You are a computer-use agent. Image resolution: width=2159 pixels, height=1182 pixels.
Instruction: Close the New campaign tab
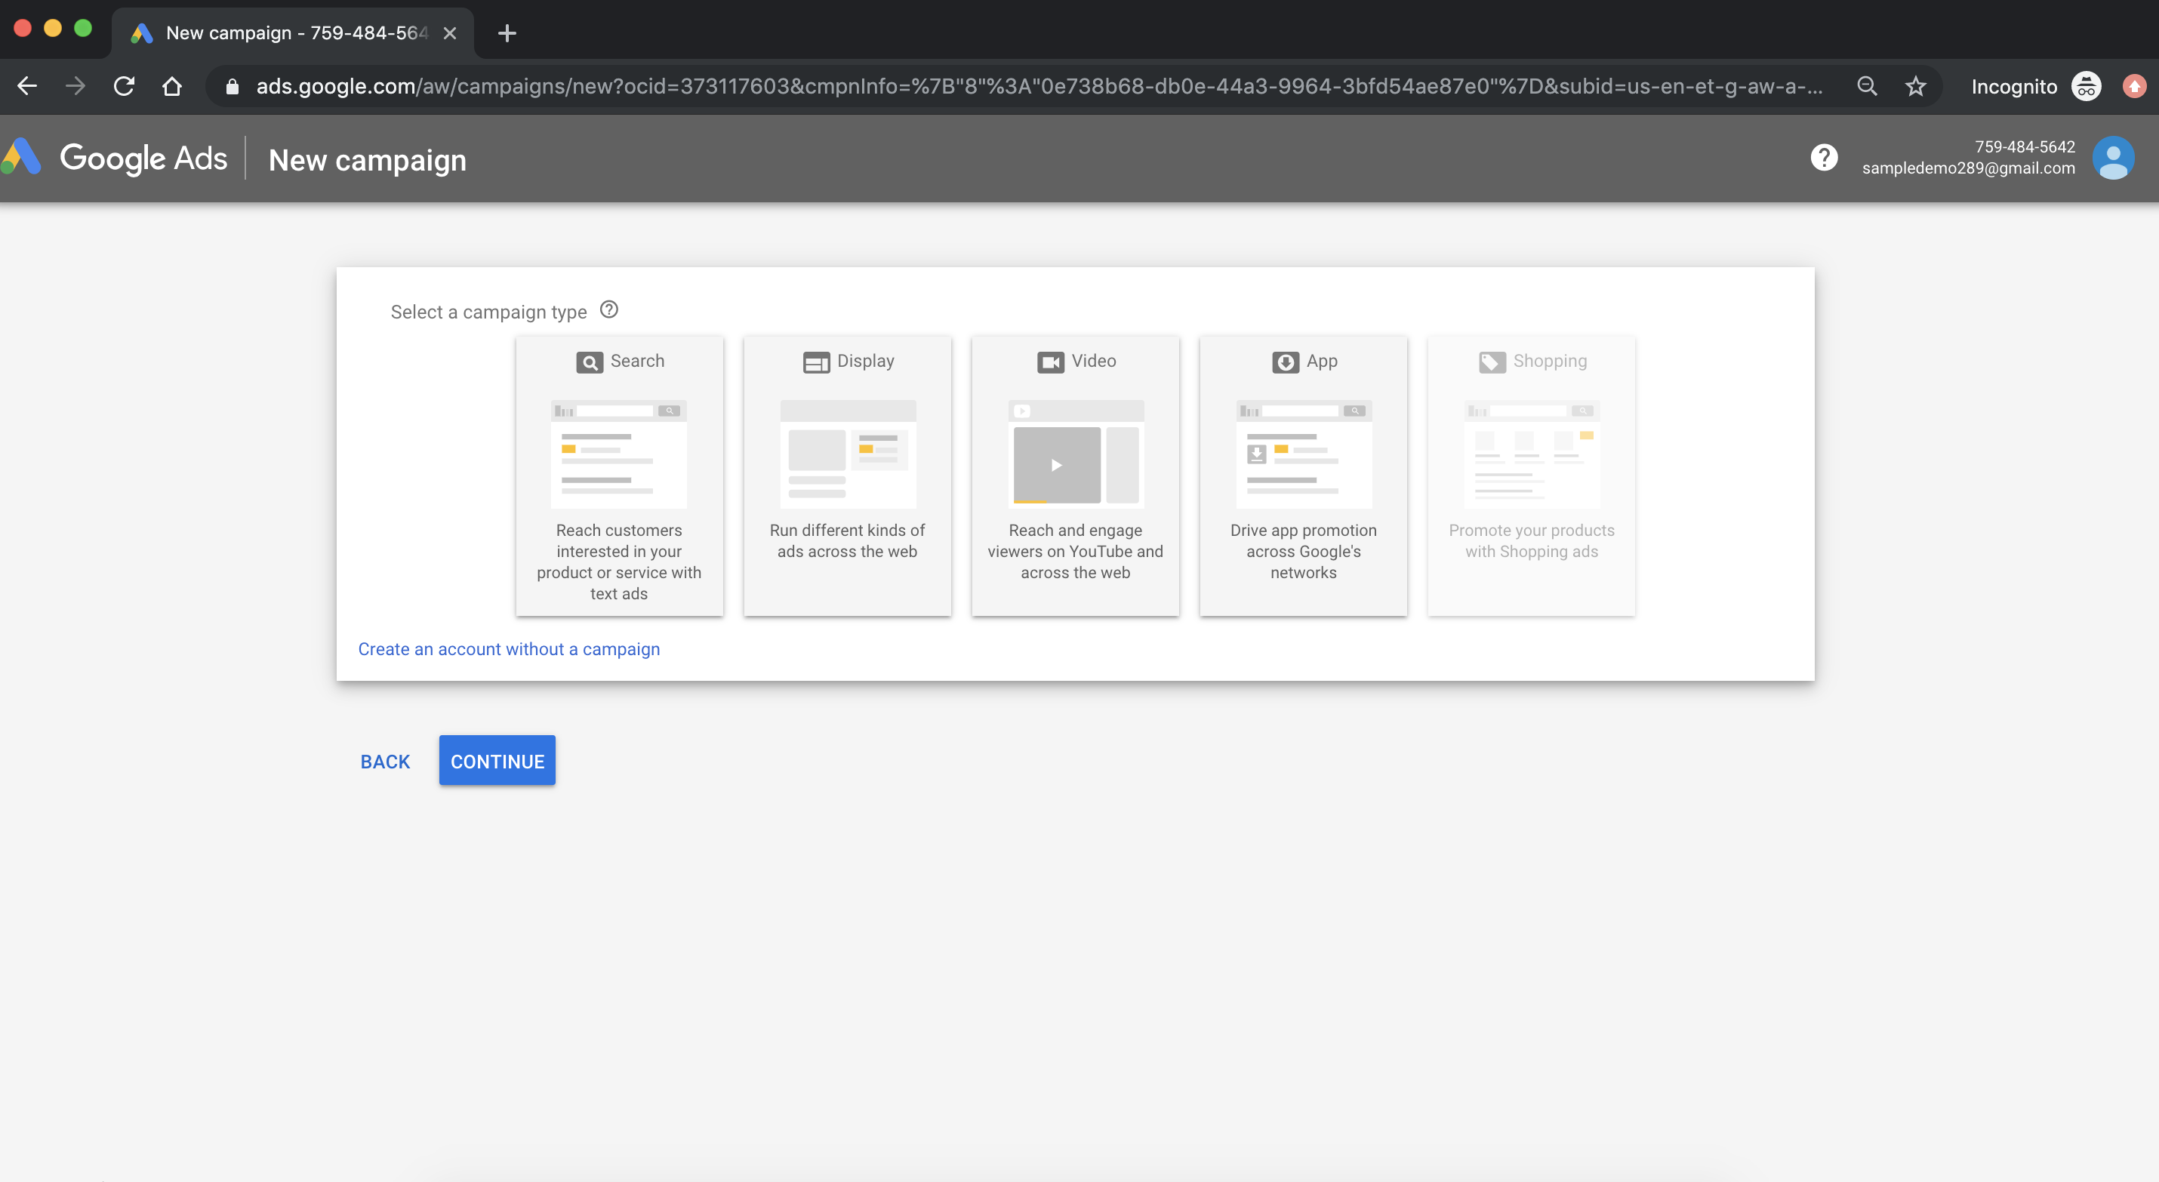click(x=449, y=33)
